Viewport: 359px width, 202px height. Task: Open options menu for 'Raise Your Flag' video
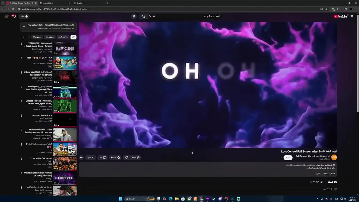point(21,72)
